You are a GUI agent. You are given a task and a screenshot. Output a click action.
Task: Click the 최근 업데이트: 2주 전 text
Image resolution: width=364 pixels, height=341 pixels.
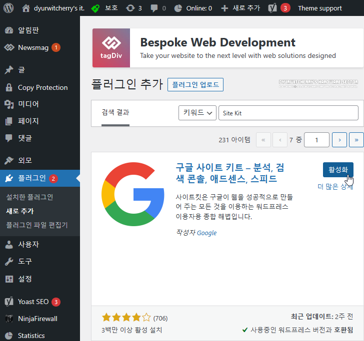click(322, 317)
